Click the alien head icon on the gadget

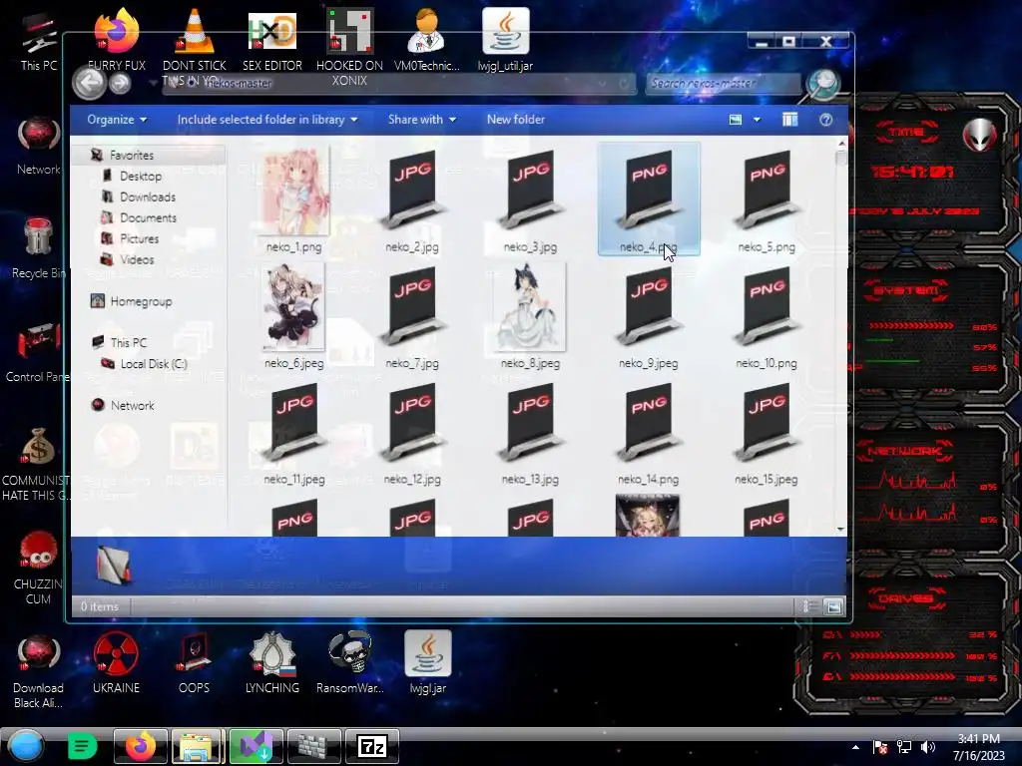pos(980,135)
